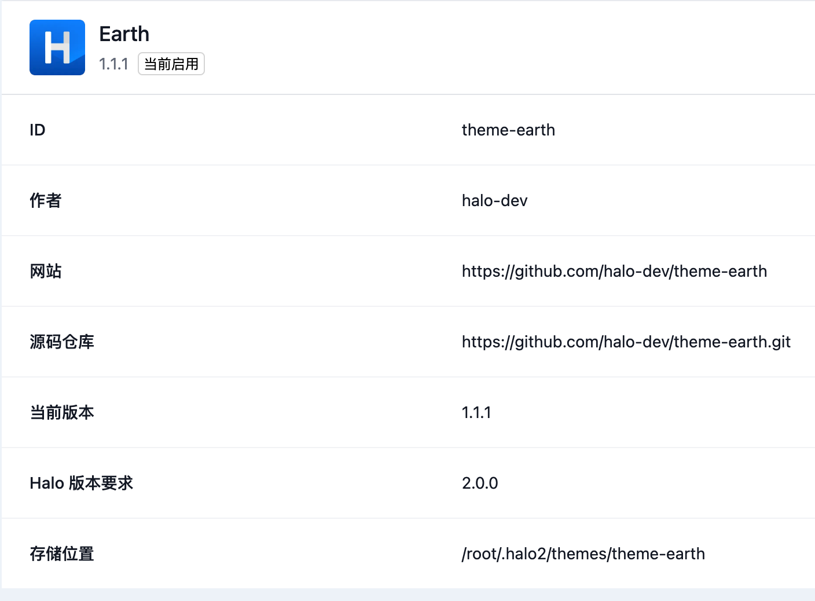Select the storage path '/root/.halo2/themes/theme-earth'
Image resolution: width=815 pixels, height=601 pixels.
[583, 554]
